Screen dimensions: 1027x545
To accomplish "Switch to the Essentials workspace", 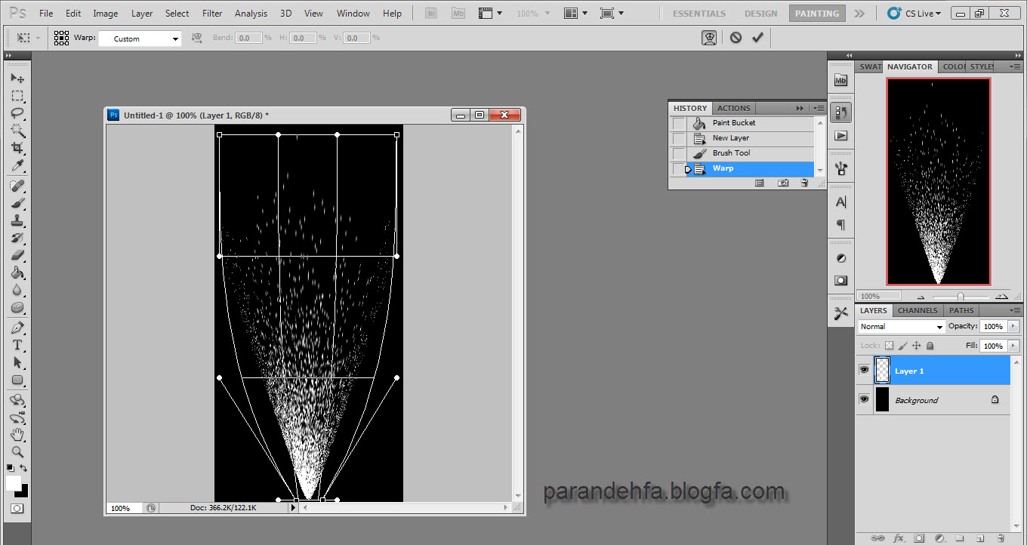I will click(699, 14).
